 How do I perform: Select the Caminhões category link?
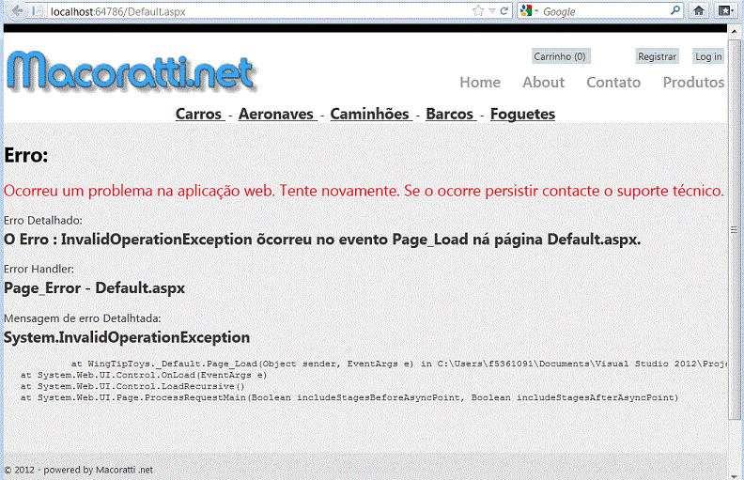click(370, 114)
